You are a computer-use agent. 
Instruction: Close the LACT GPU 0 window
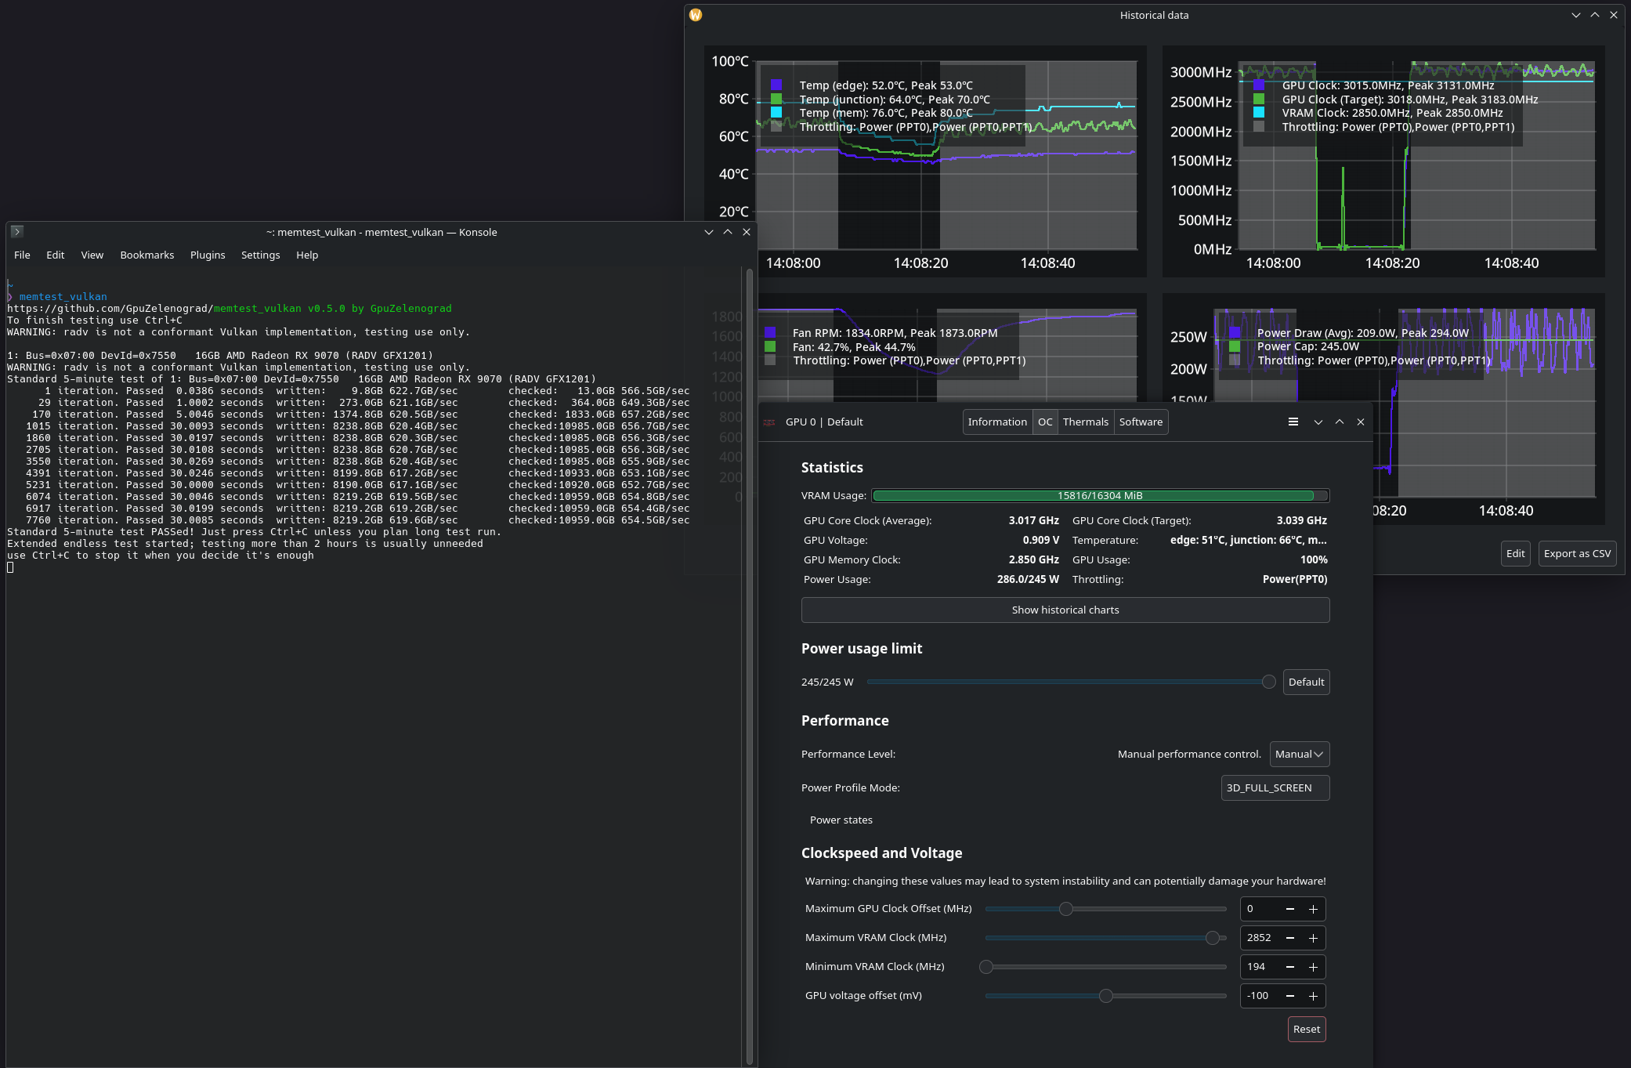[x=1361, y=422]
